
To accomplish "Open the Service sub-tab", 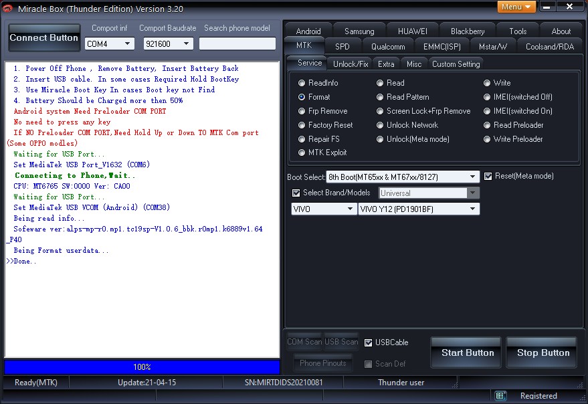I will click(x=309, y=63).
